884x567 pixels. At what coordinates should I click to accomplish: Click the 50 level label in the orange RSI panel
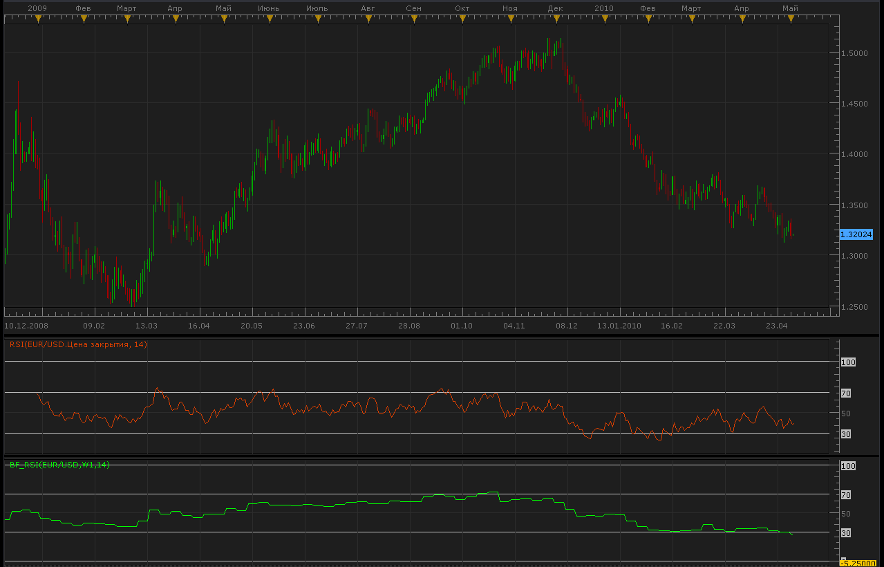click(x=846, y=413)
